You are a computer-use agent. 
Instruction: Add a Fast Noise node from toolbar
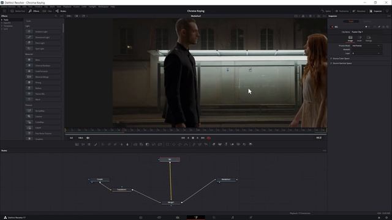pyautogui.click(x=83, y=144)
